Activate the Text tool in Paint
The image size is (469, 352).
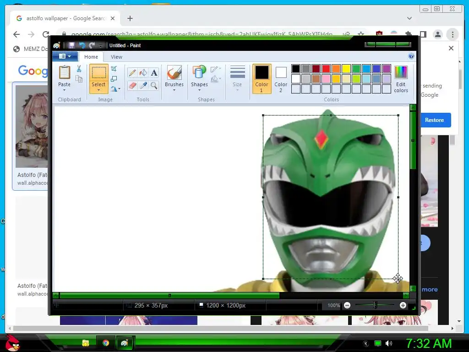(x=154, y=72)
